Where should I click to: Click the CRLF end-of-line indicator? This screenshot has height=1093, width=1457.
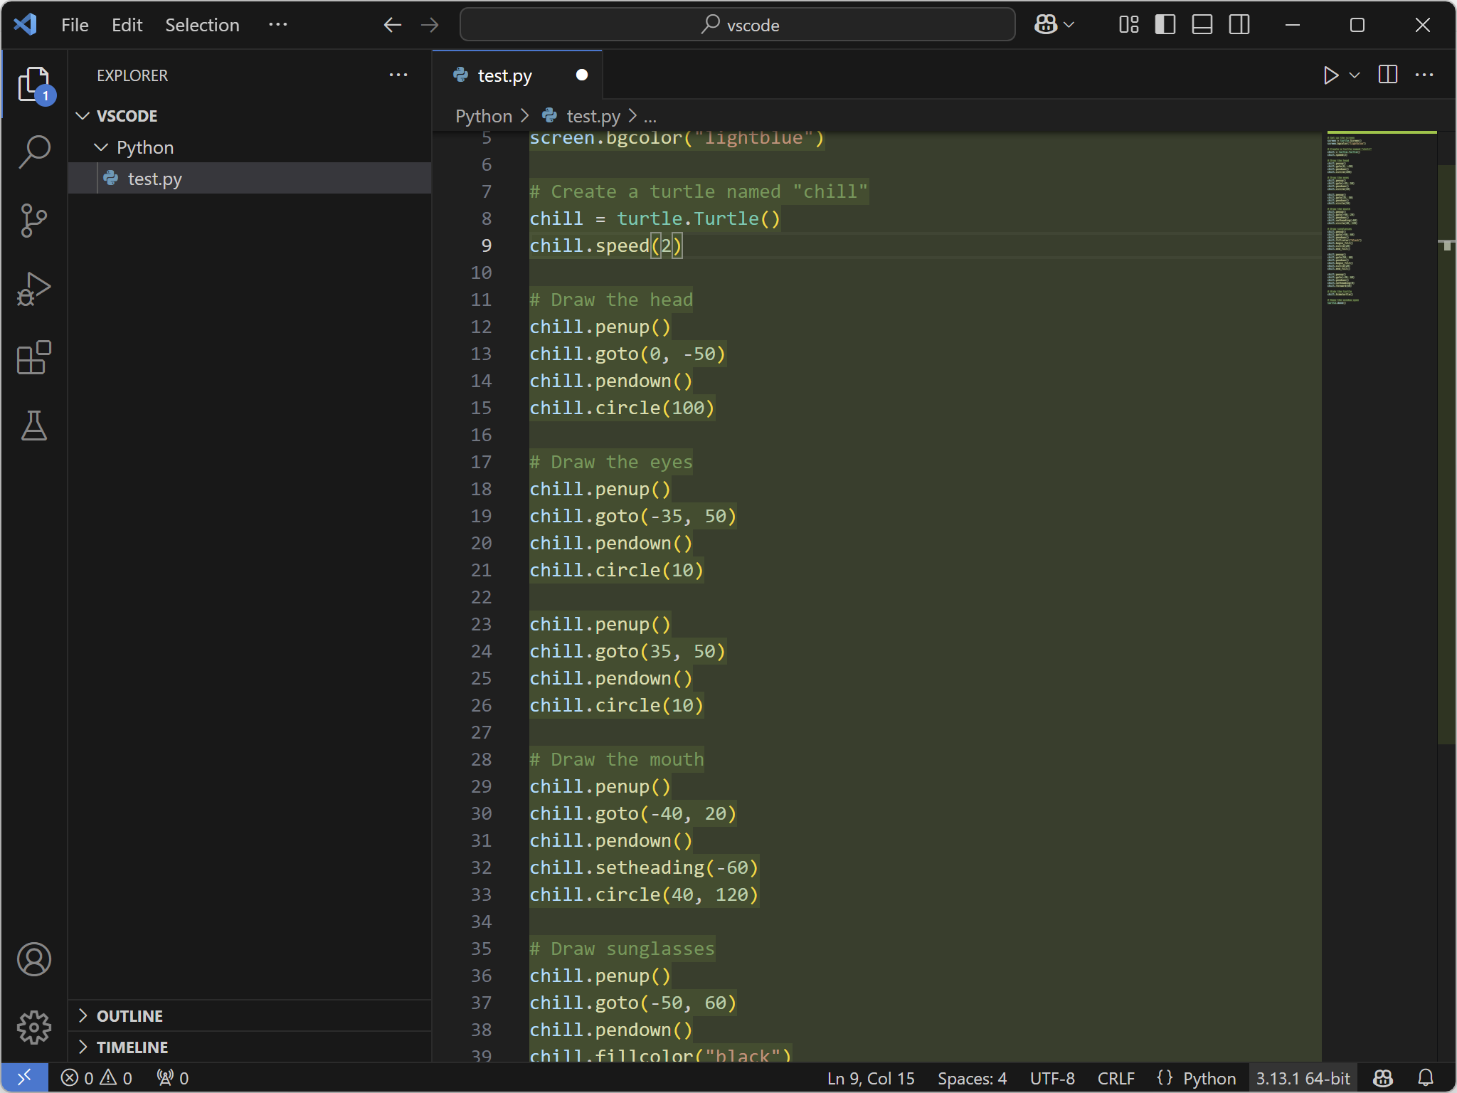click(x=1115, y=1078)
